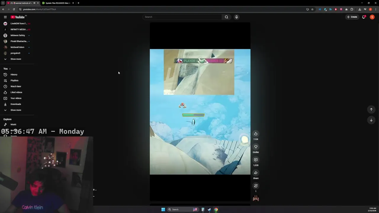Reload the page in Chrome
Image resolution: width=379 pixels, height=213 pixels.
tap(14, 9)
